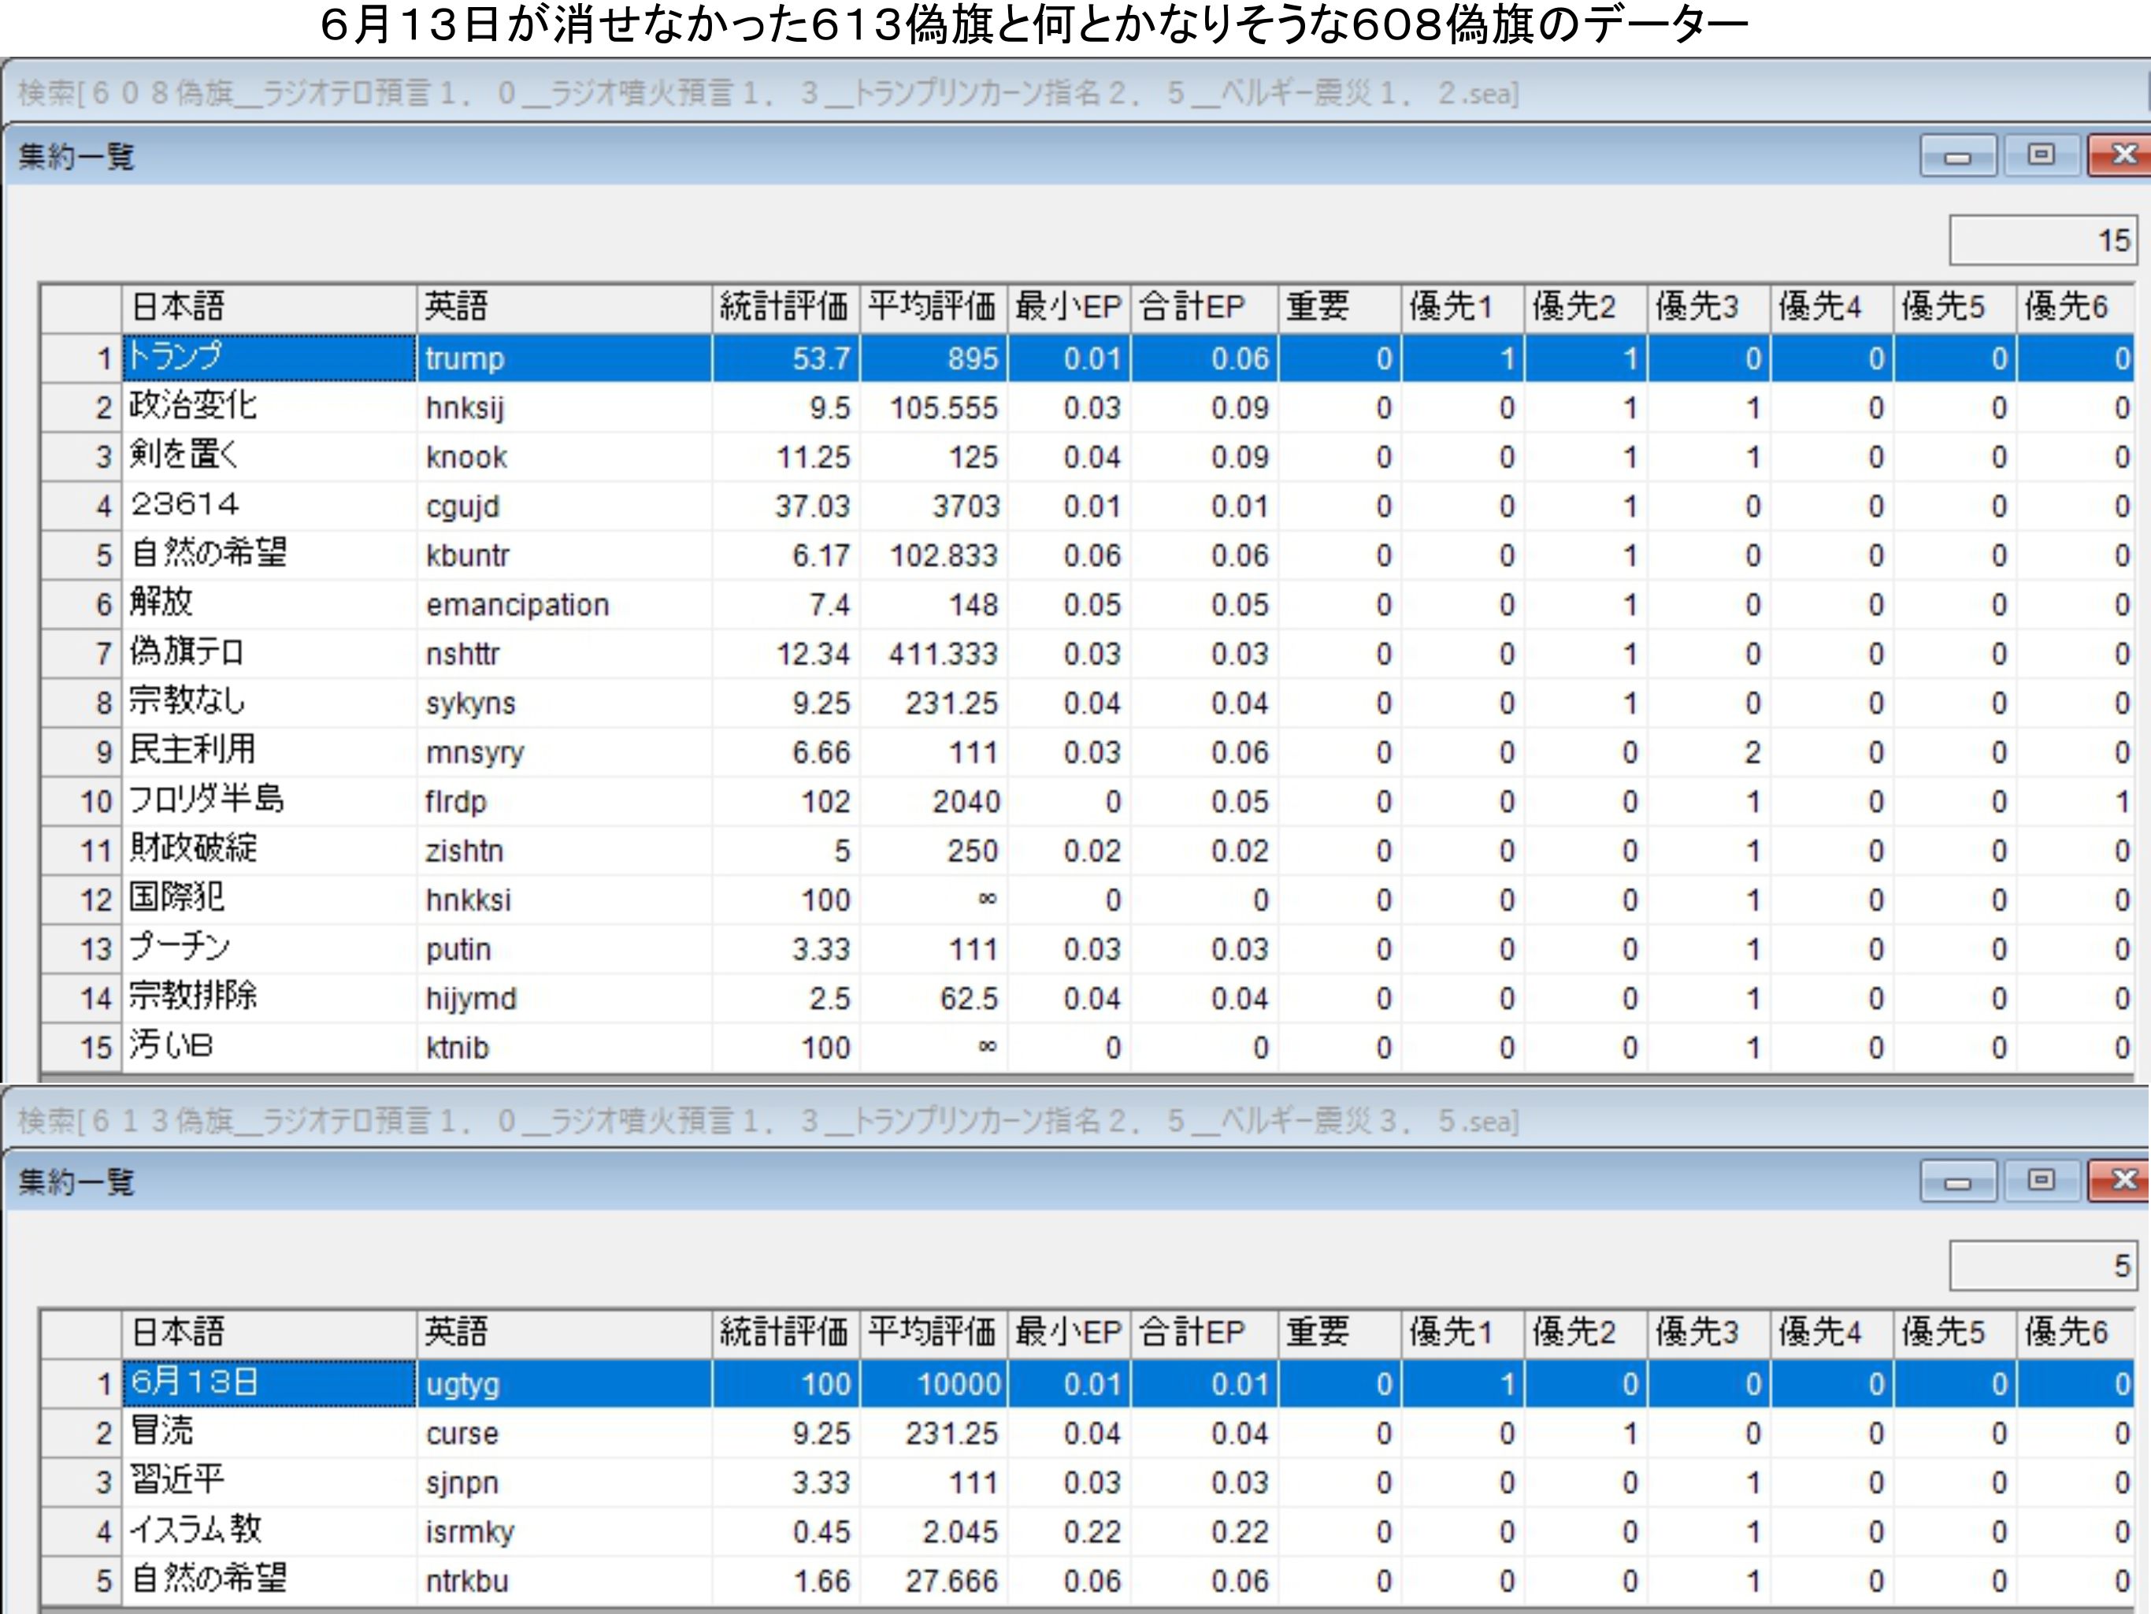Click the sjnpn cell
This screenshot has width=2151, height=1614.
pyautogui.click(x=564, y=1482)
